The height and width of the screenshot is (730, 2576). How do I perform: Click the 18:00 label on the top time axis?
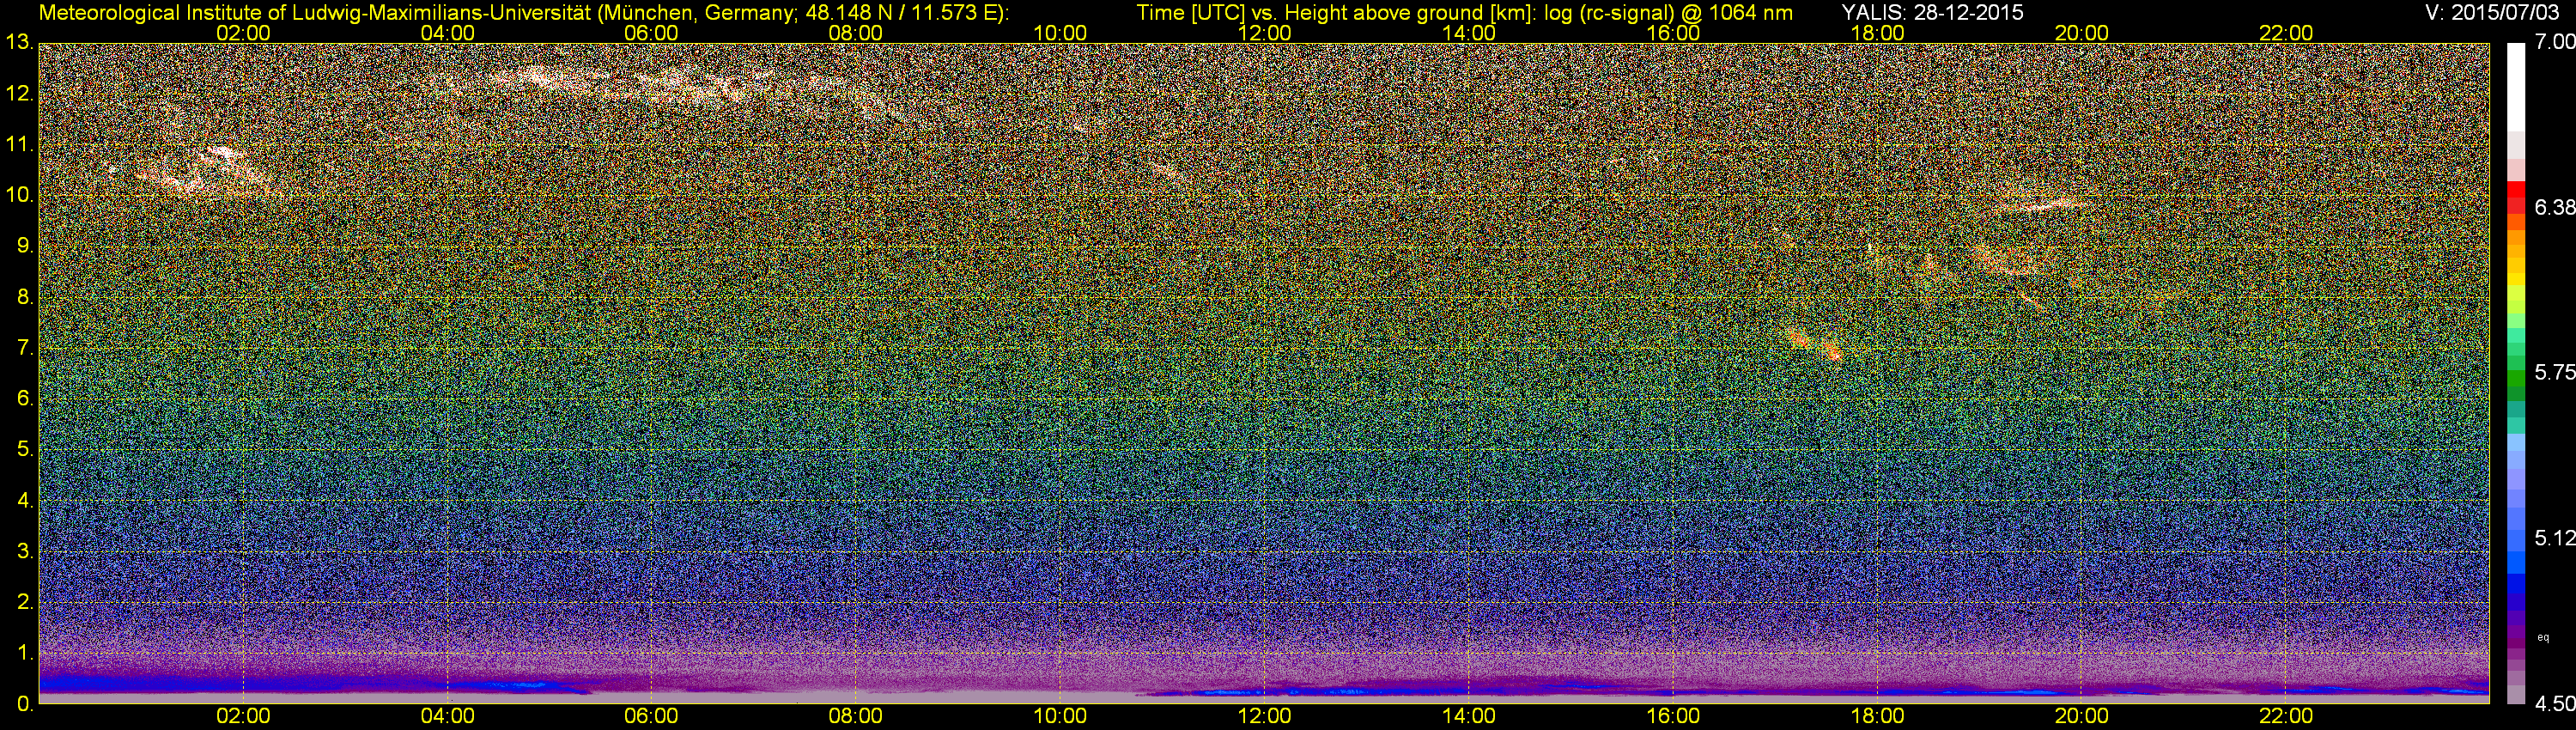click(x=1877, y=33)
